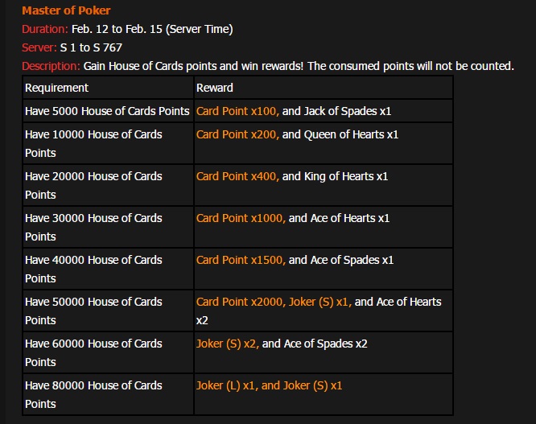Select the Have 10000 House of Cards requirement
536x424 pixels.
[93, 143]
